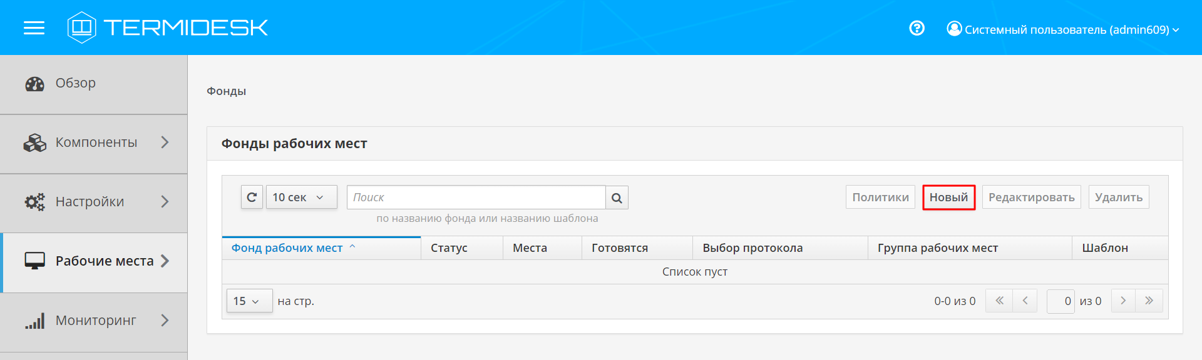Click the refresh list icon

pos(252,197)
